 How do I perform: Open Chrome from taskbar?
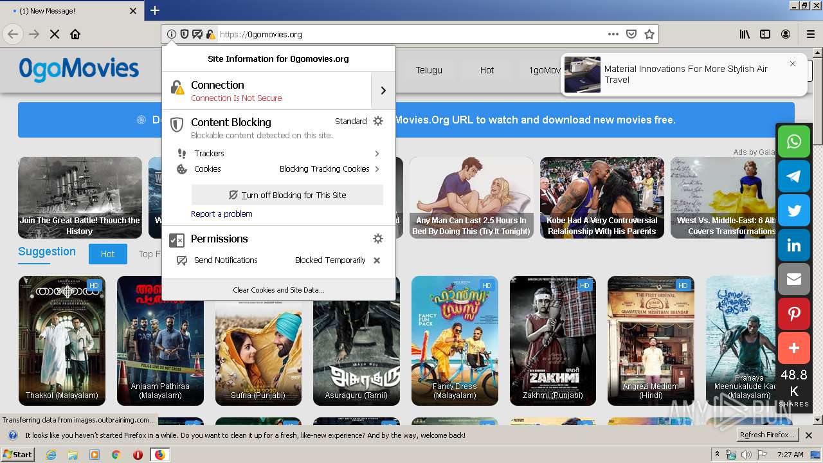116,455
